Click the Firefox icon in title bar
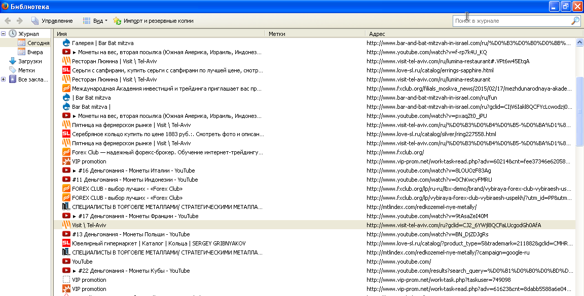The width and height of the screenshot is (584, 296). pyautogui.click(x=5, y=6)
